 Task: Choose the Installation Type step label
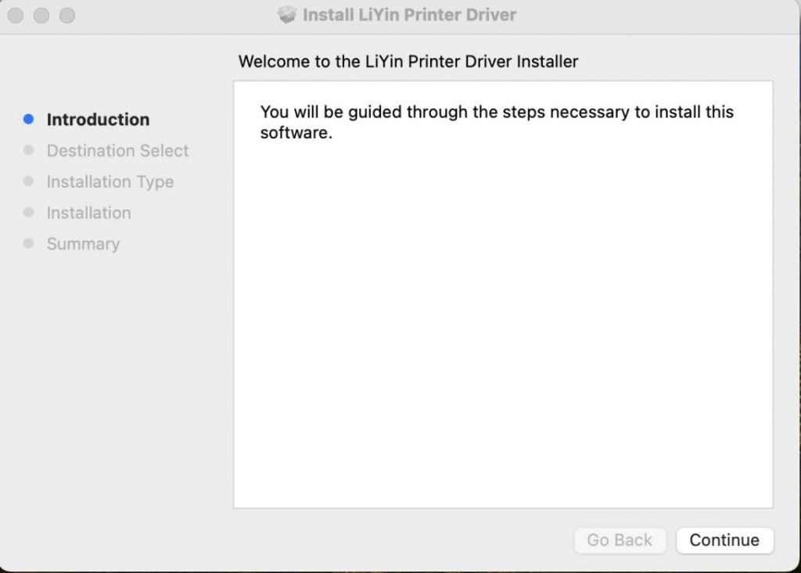tap(110, 182)
